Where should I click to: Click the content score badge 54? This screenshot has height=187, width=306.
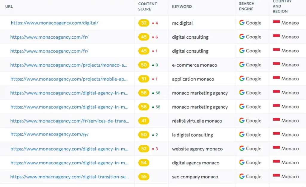[144, 163]
